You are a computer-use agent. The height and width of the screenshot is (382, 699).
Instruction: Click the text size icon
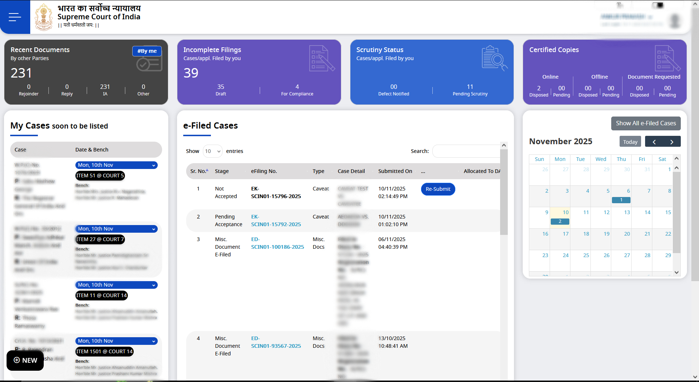[620, 5]
